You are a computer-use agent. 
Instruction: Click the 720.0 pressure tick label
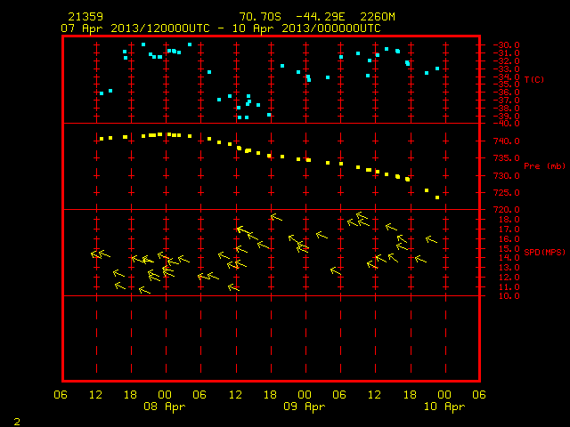[x=506, y=210]
